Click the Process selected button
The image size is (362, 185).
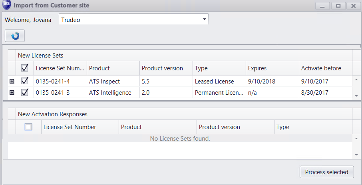coord(326,172)
